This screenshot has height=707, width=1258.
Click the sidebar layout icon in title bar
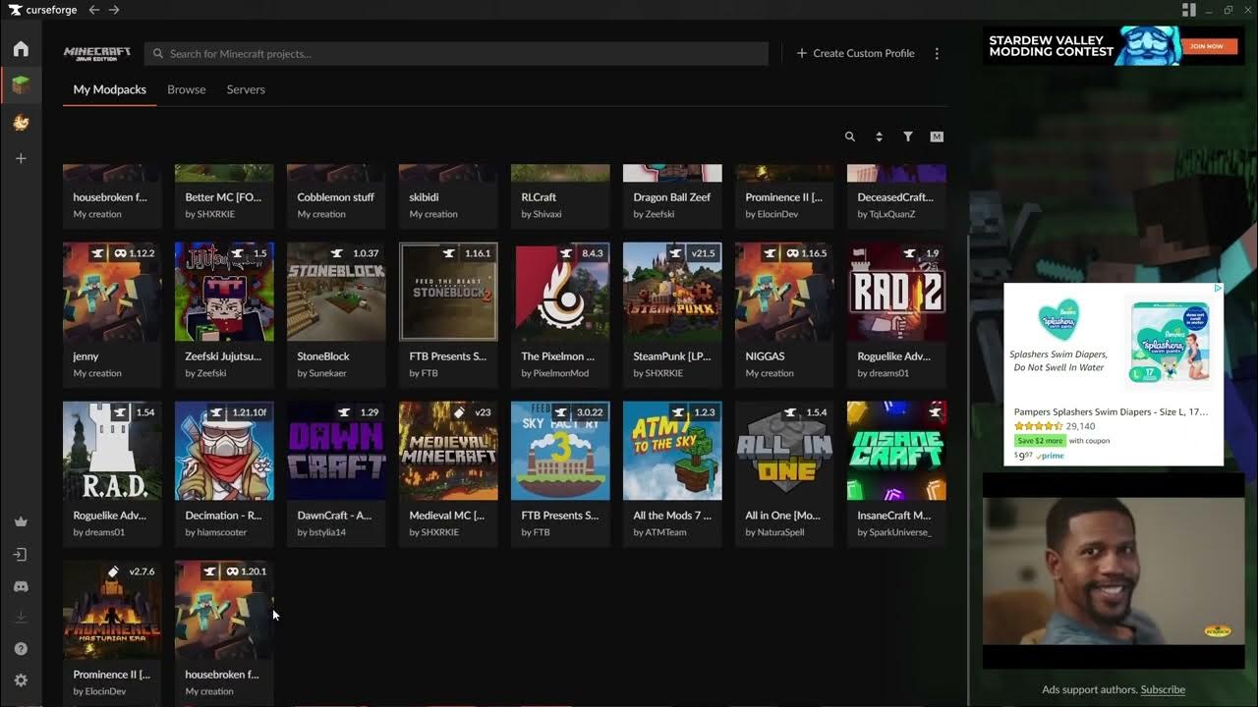pos(1188,10)
